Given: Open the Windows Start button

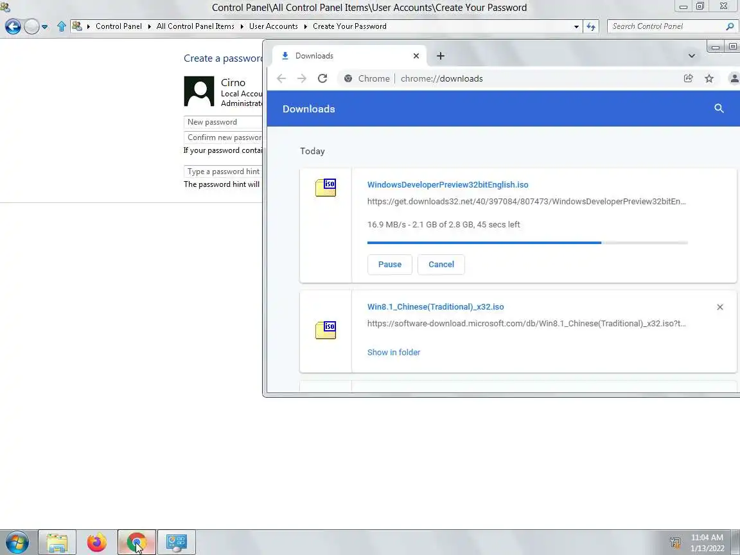Looking at the screenshot, I should (17, 542).
